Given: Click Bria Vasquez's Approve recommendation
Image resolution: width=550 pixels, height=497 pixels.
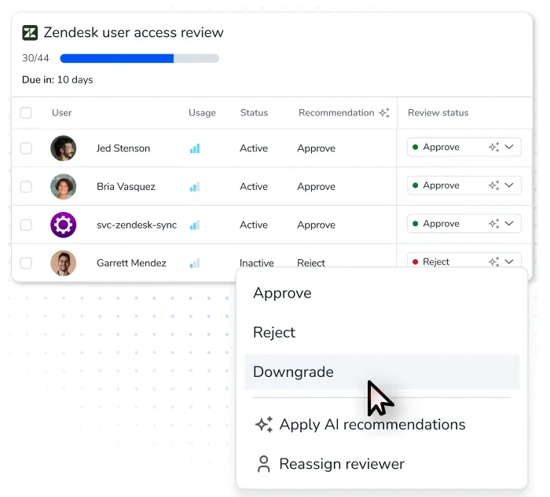Looking at the screenshot, I should pyautogui.click(x=316, y=186).
